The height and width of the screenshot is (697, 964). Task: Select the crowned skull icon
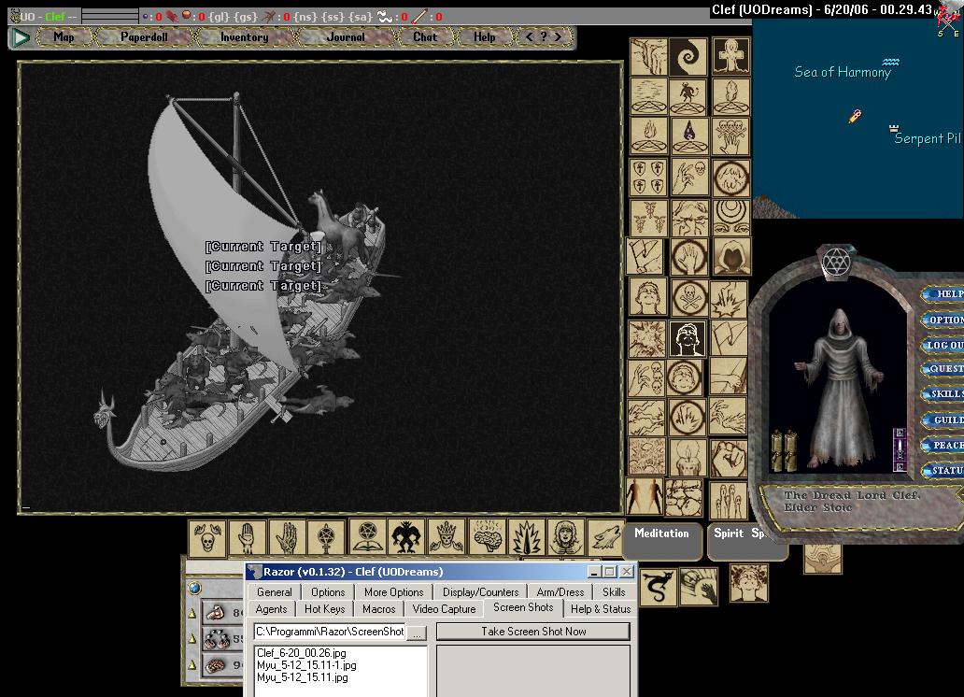point(446,537)
